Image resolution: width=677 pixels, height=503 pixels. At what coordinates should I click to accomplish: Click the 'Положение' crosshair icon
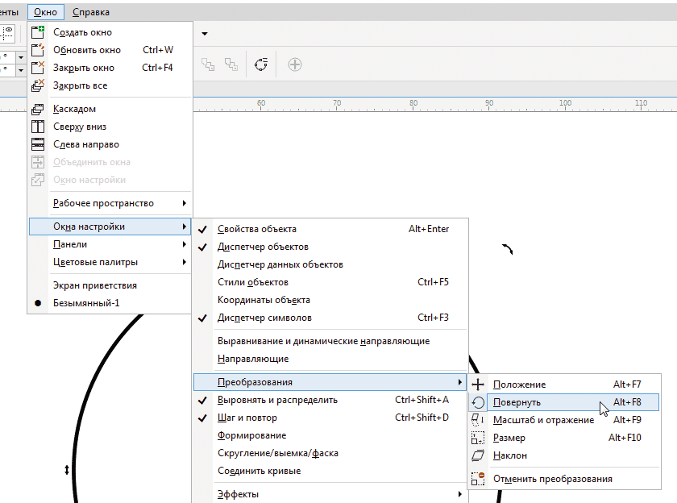click(479, 385)
